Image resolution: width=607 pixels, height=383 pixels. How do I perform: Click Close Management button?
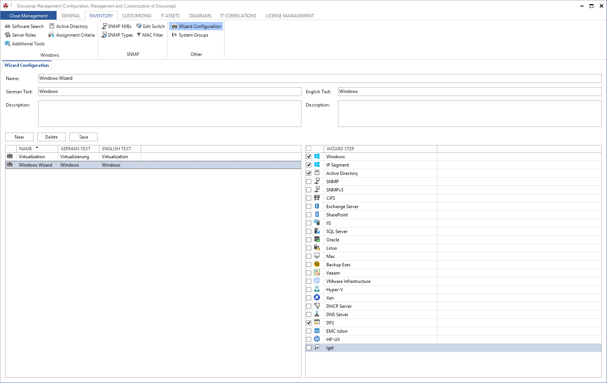tap(28, 15)
